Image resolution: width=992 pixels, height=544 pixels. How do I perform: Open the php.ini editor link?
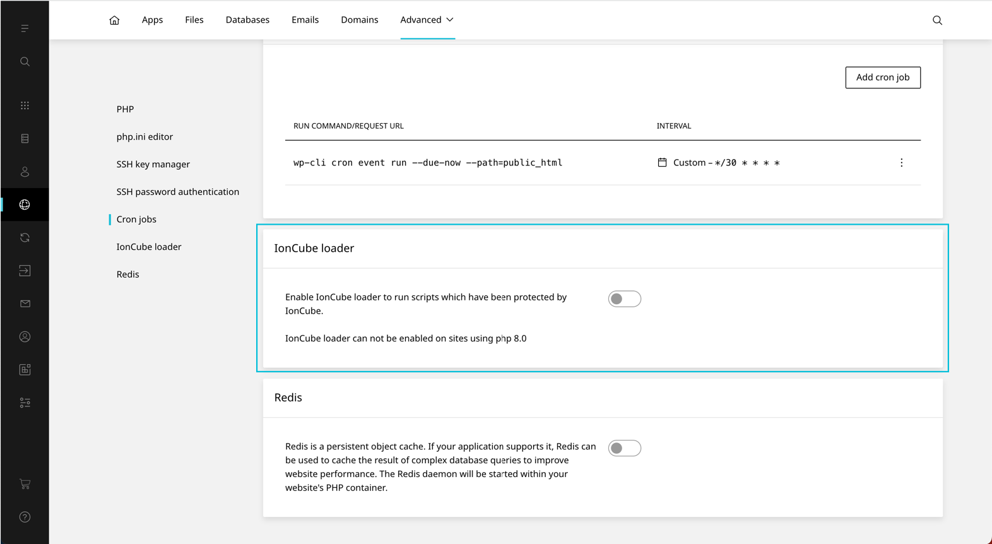(x=145, y=136)
